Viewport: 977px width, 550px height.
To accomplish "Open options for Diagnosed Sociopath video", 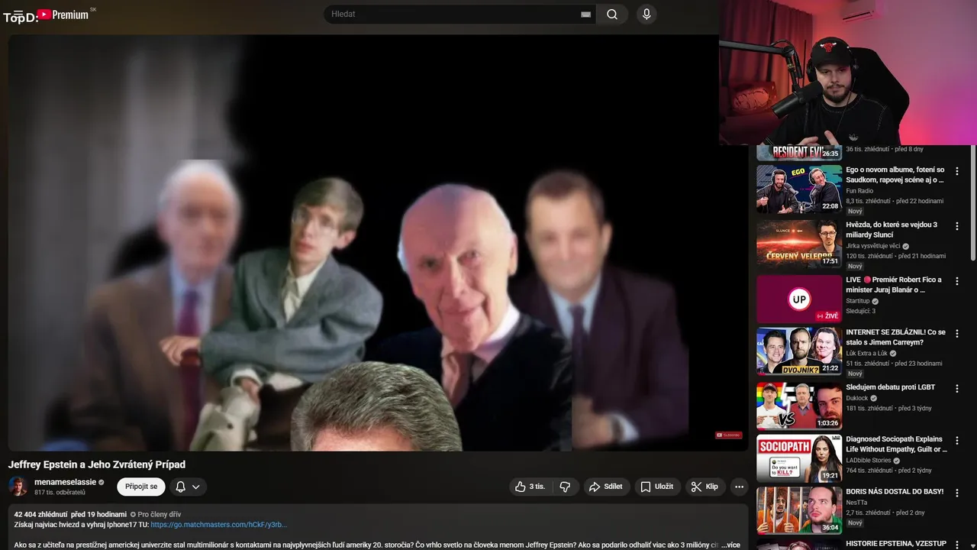I will click(957, 442).
